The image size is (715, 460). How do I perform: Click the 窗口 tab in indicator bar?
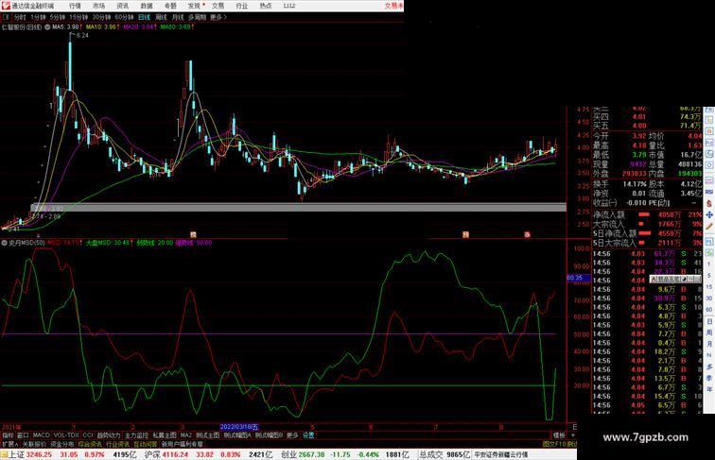click(x=23, y=435)
